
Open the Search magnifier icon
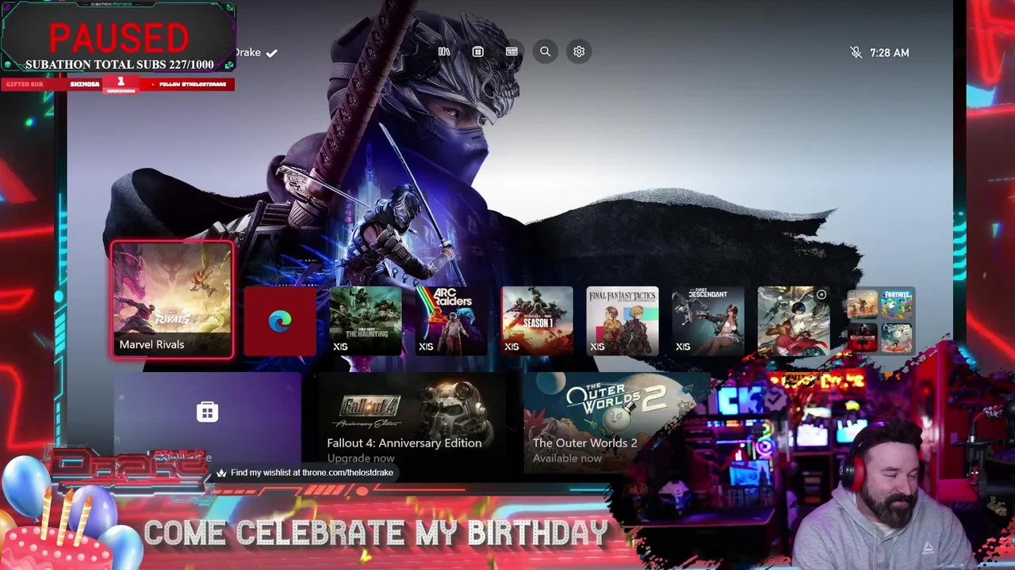(545, 51)
